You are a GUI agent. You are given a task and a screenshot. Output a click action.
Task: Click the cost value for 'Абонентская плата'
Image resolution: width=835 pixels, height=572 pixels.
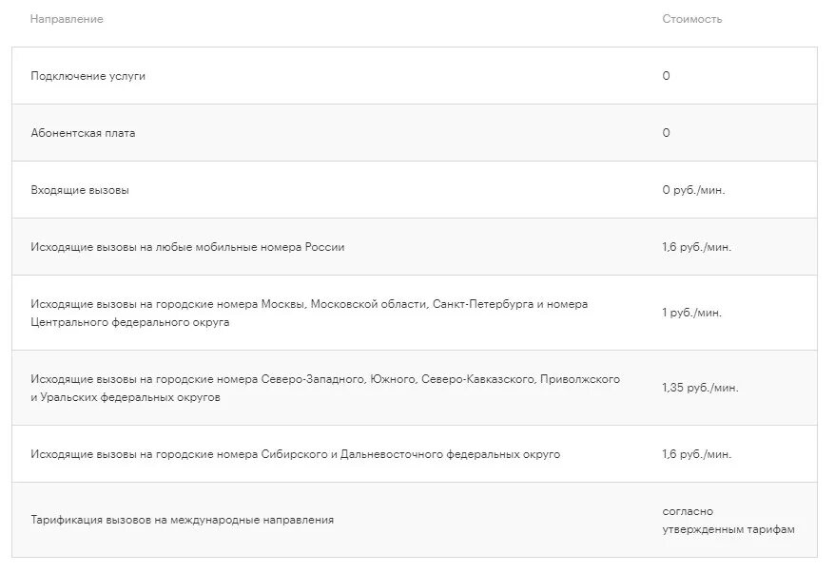click(666, 133)
